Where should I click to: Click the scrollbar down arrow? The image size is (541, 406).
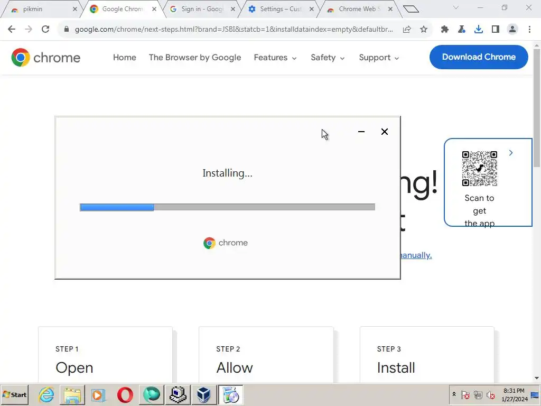(537, 378)
